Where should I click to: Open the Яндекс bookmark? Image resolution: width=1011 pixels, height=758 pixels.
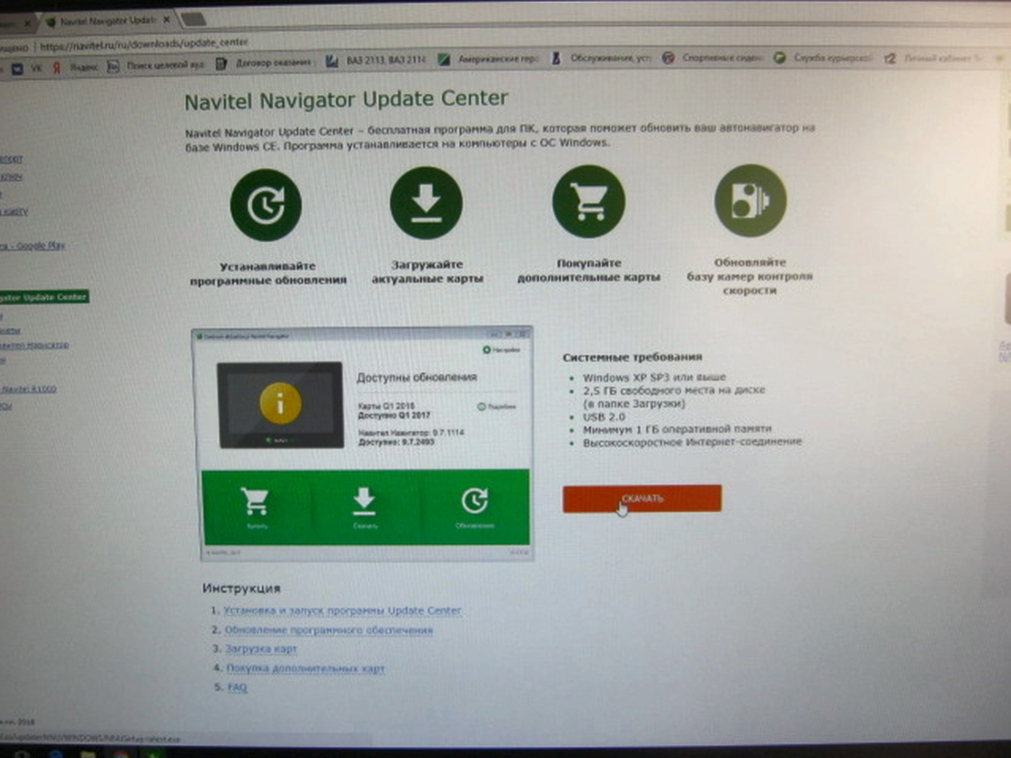(76, 67)
